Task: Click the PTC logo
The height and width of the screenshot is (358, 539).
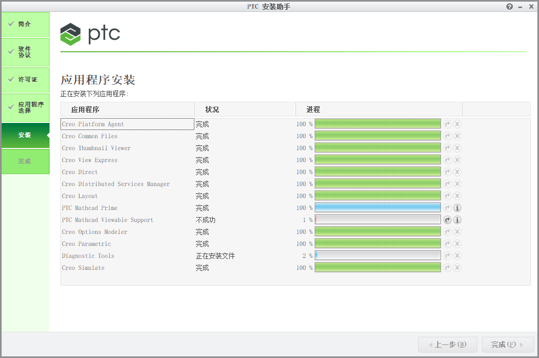Action: coord(90,34)
